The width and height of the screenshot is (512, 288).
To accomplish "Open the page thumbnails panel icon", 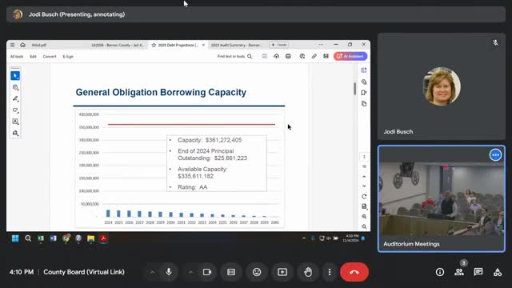I will [x=364, y=104].
